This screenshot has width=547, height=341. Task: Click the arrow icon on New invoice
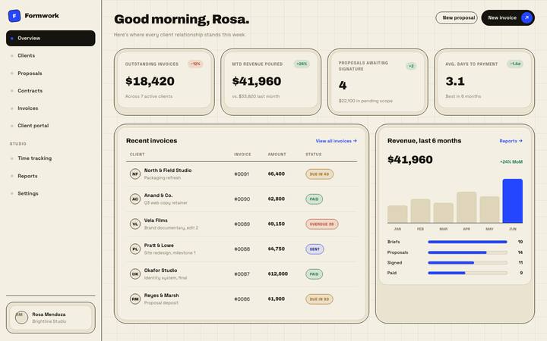coord(526,17)
